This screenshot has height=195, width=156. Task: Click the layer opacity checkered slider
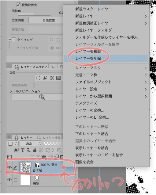click(x=53, y=143)
